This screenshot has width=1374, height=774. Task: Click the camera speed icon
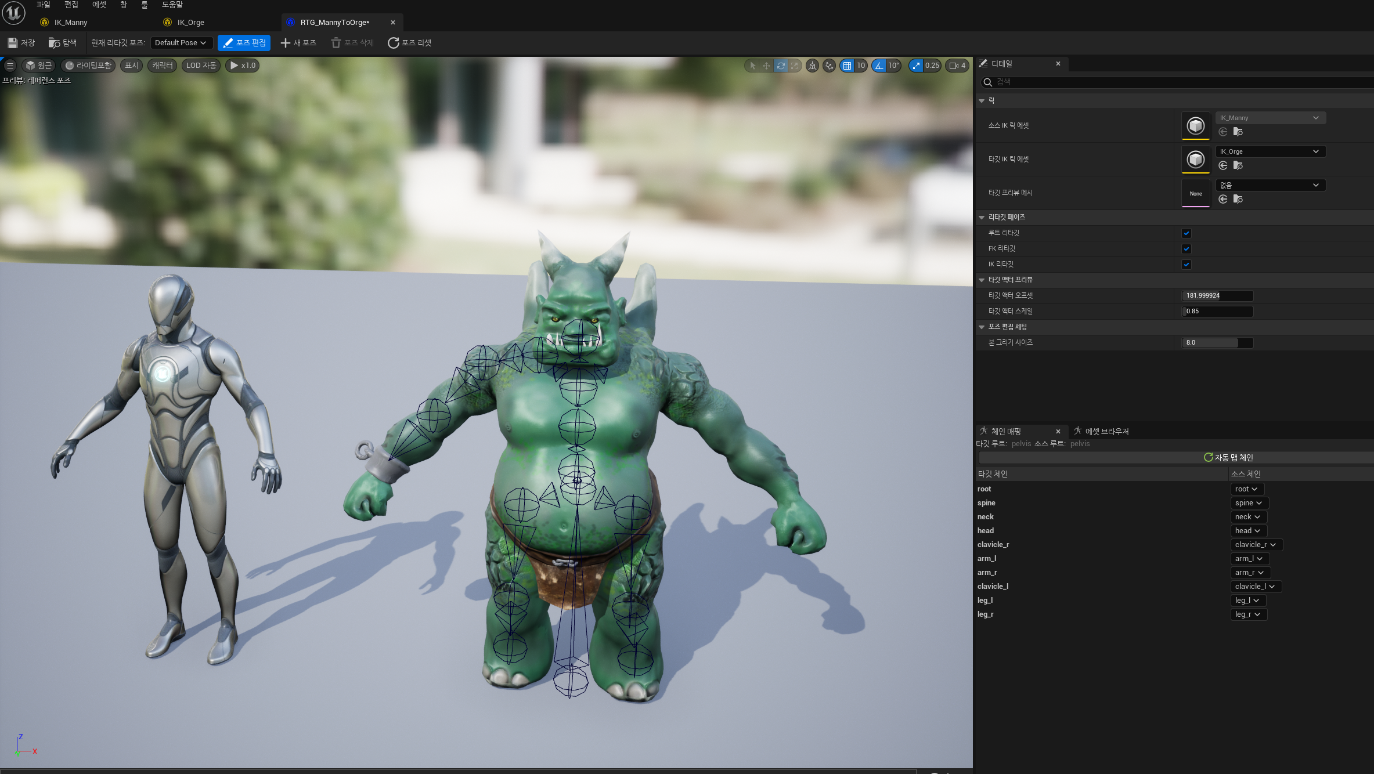click(954, 66)
